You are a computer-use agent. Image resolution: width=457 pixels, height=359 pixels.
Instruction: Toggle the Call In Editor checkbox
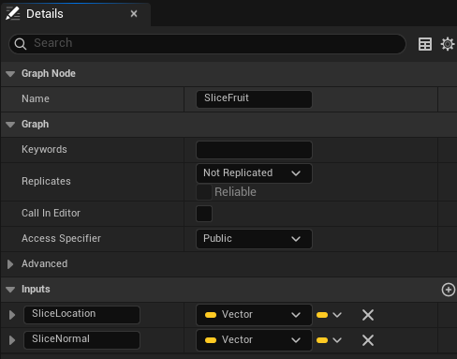click(x=204, y=214)
